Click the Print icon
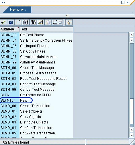The image size is (135, 145). [x=55, y=22]
